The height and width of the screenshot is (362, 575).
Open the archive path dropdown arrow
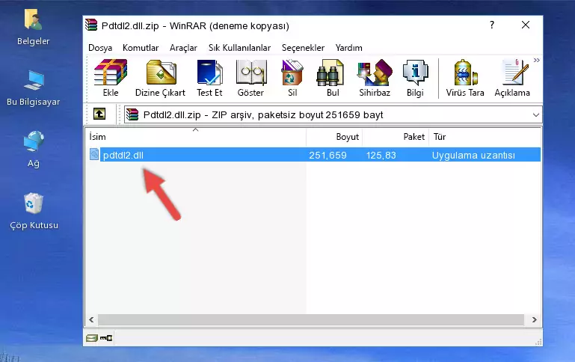536,114
